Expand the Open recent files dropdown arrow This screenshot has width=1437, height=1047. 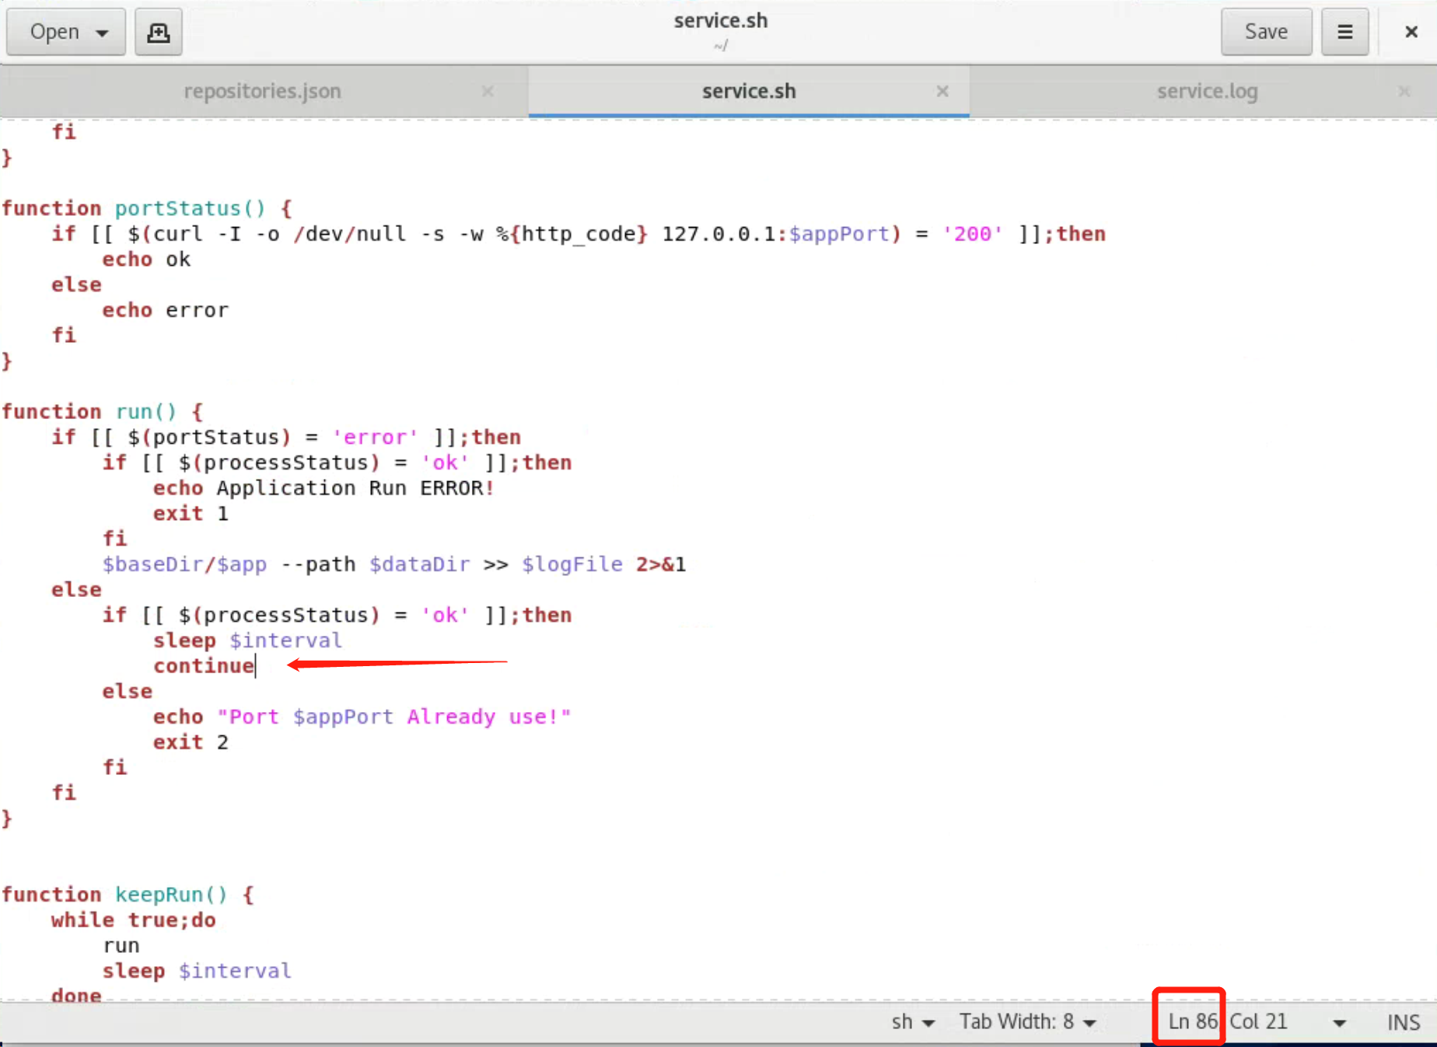102,33
